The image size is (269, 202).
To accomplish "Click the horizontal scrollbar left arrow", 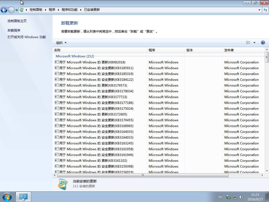I will pyautogui.click(x=55, y=175).
